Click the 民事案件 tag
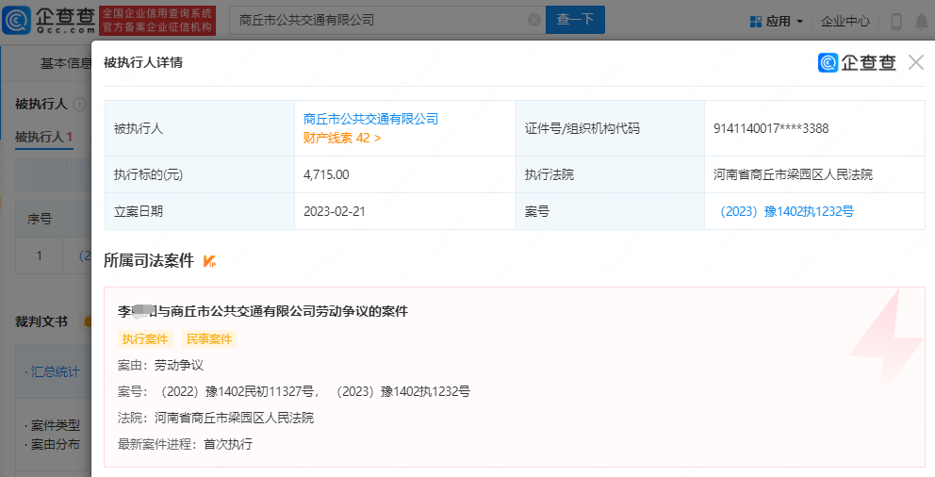 209,338
